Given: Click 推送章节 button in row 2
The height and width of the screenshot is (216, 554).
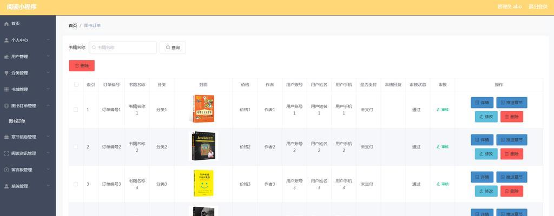Looking at the screenshot, I should (512, 140).
